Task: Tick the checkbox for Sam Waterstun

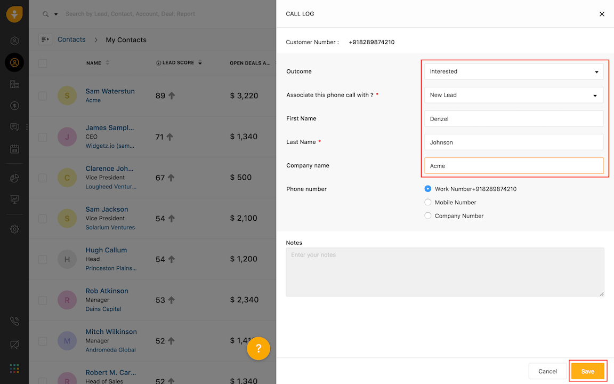Action: click(43, 96)
